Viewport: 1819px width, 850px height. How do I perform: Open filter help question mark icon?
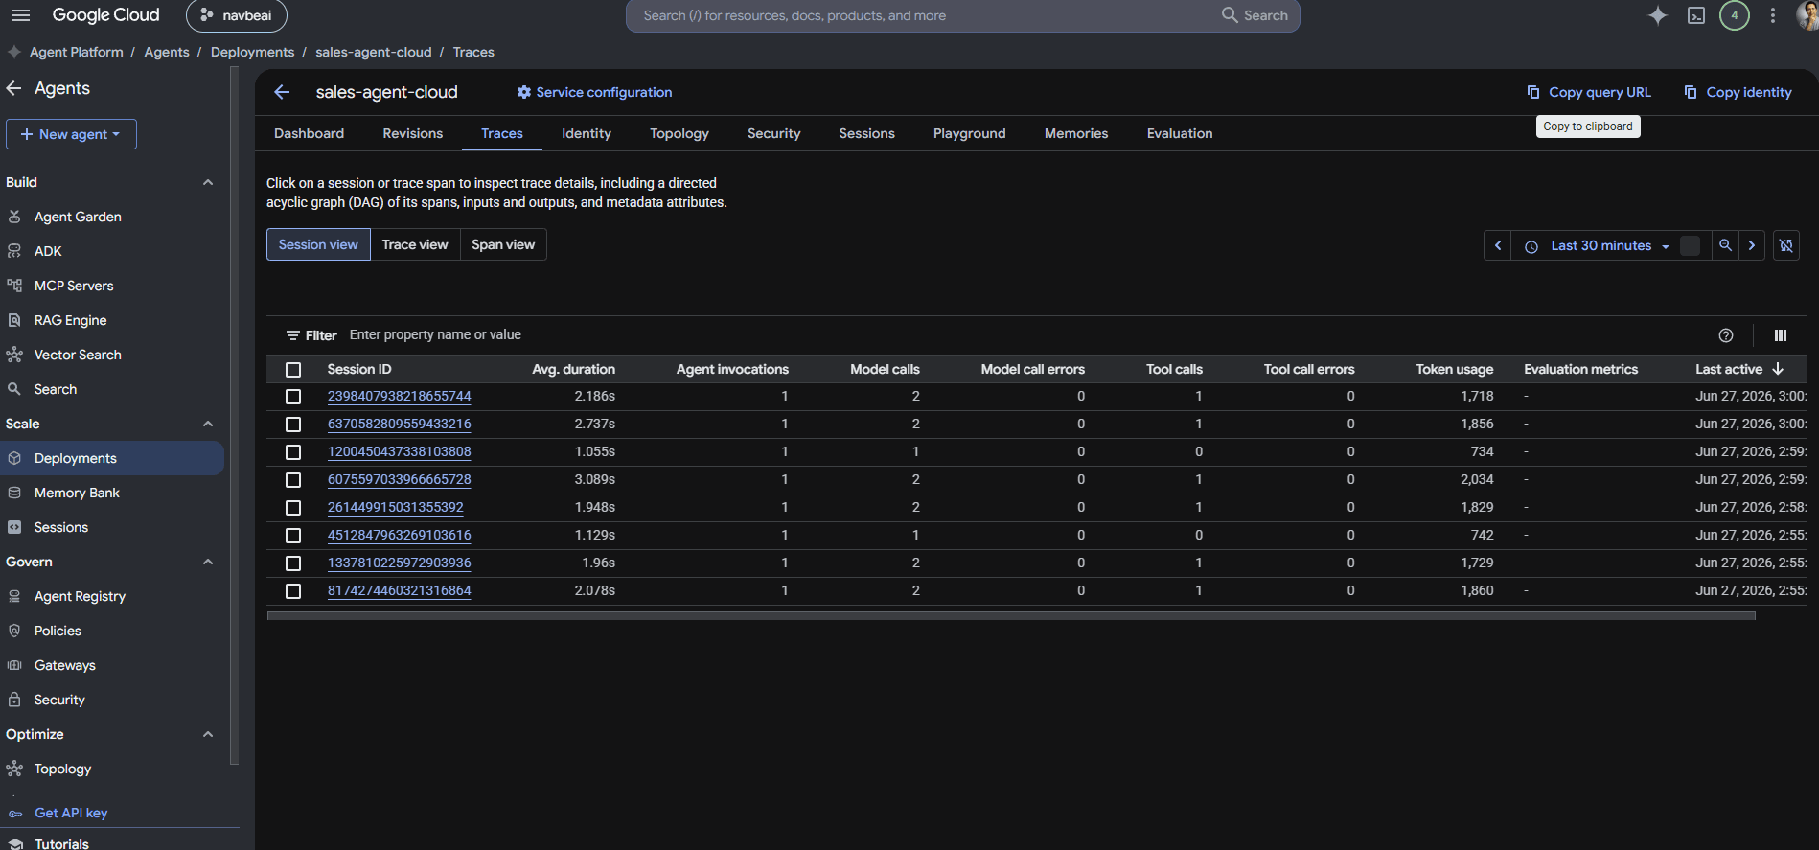[1726, 335]
